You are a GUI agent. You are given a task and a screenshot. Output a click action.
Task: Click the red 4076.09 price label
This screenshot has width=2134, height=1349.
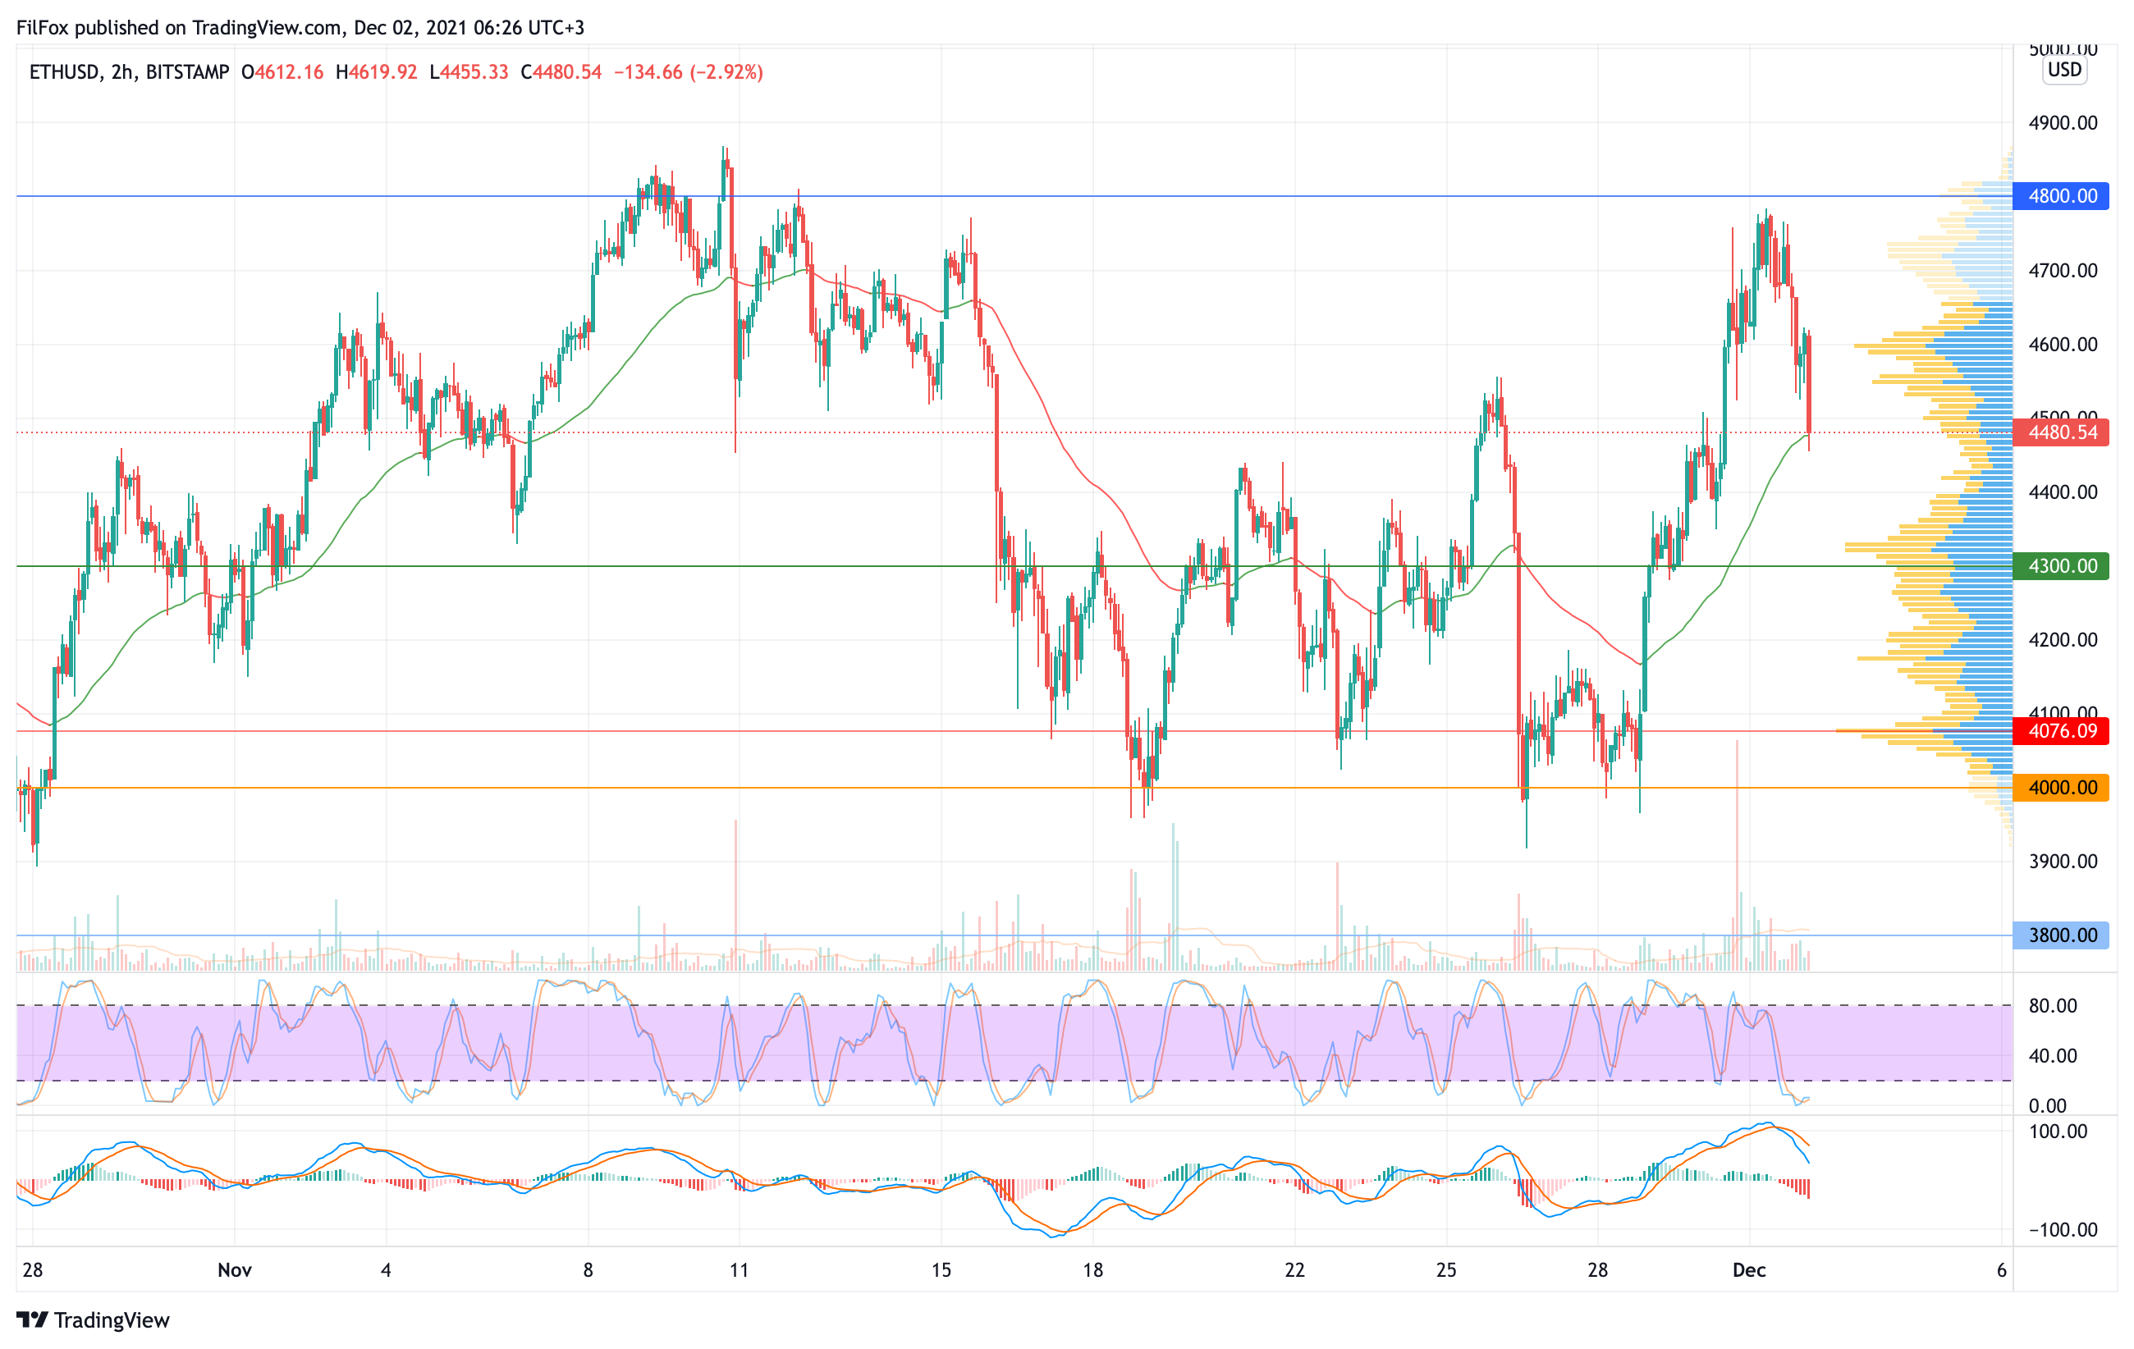(2061, 732)
